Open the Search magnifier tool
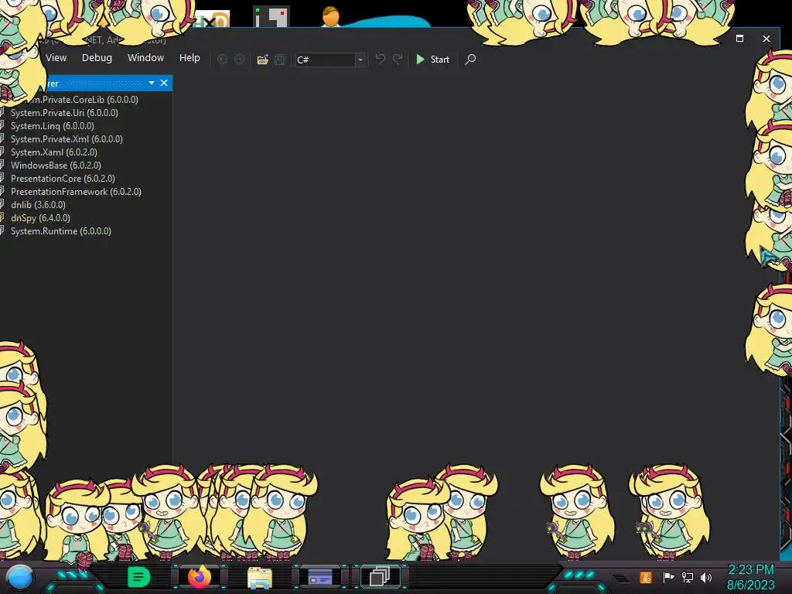 click(x=470, y=60)
